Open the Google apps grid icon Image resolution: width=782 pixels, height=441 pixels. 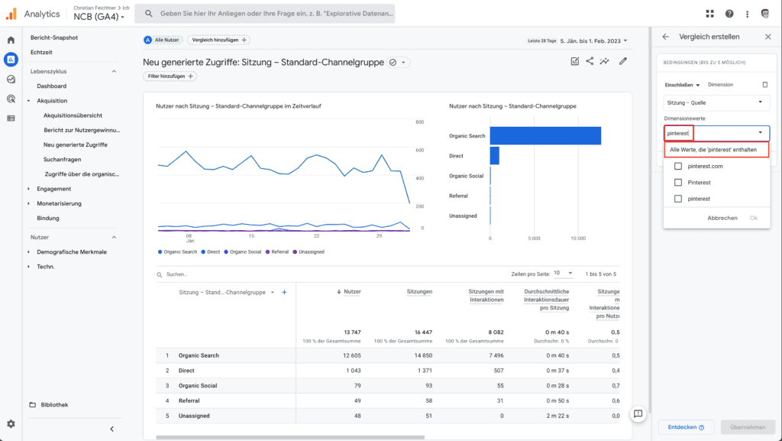point(709,14)
